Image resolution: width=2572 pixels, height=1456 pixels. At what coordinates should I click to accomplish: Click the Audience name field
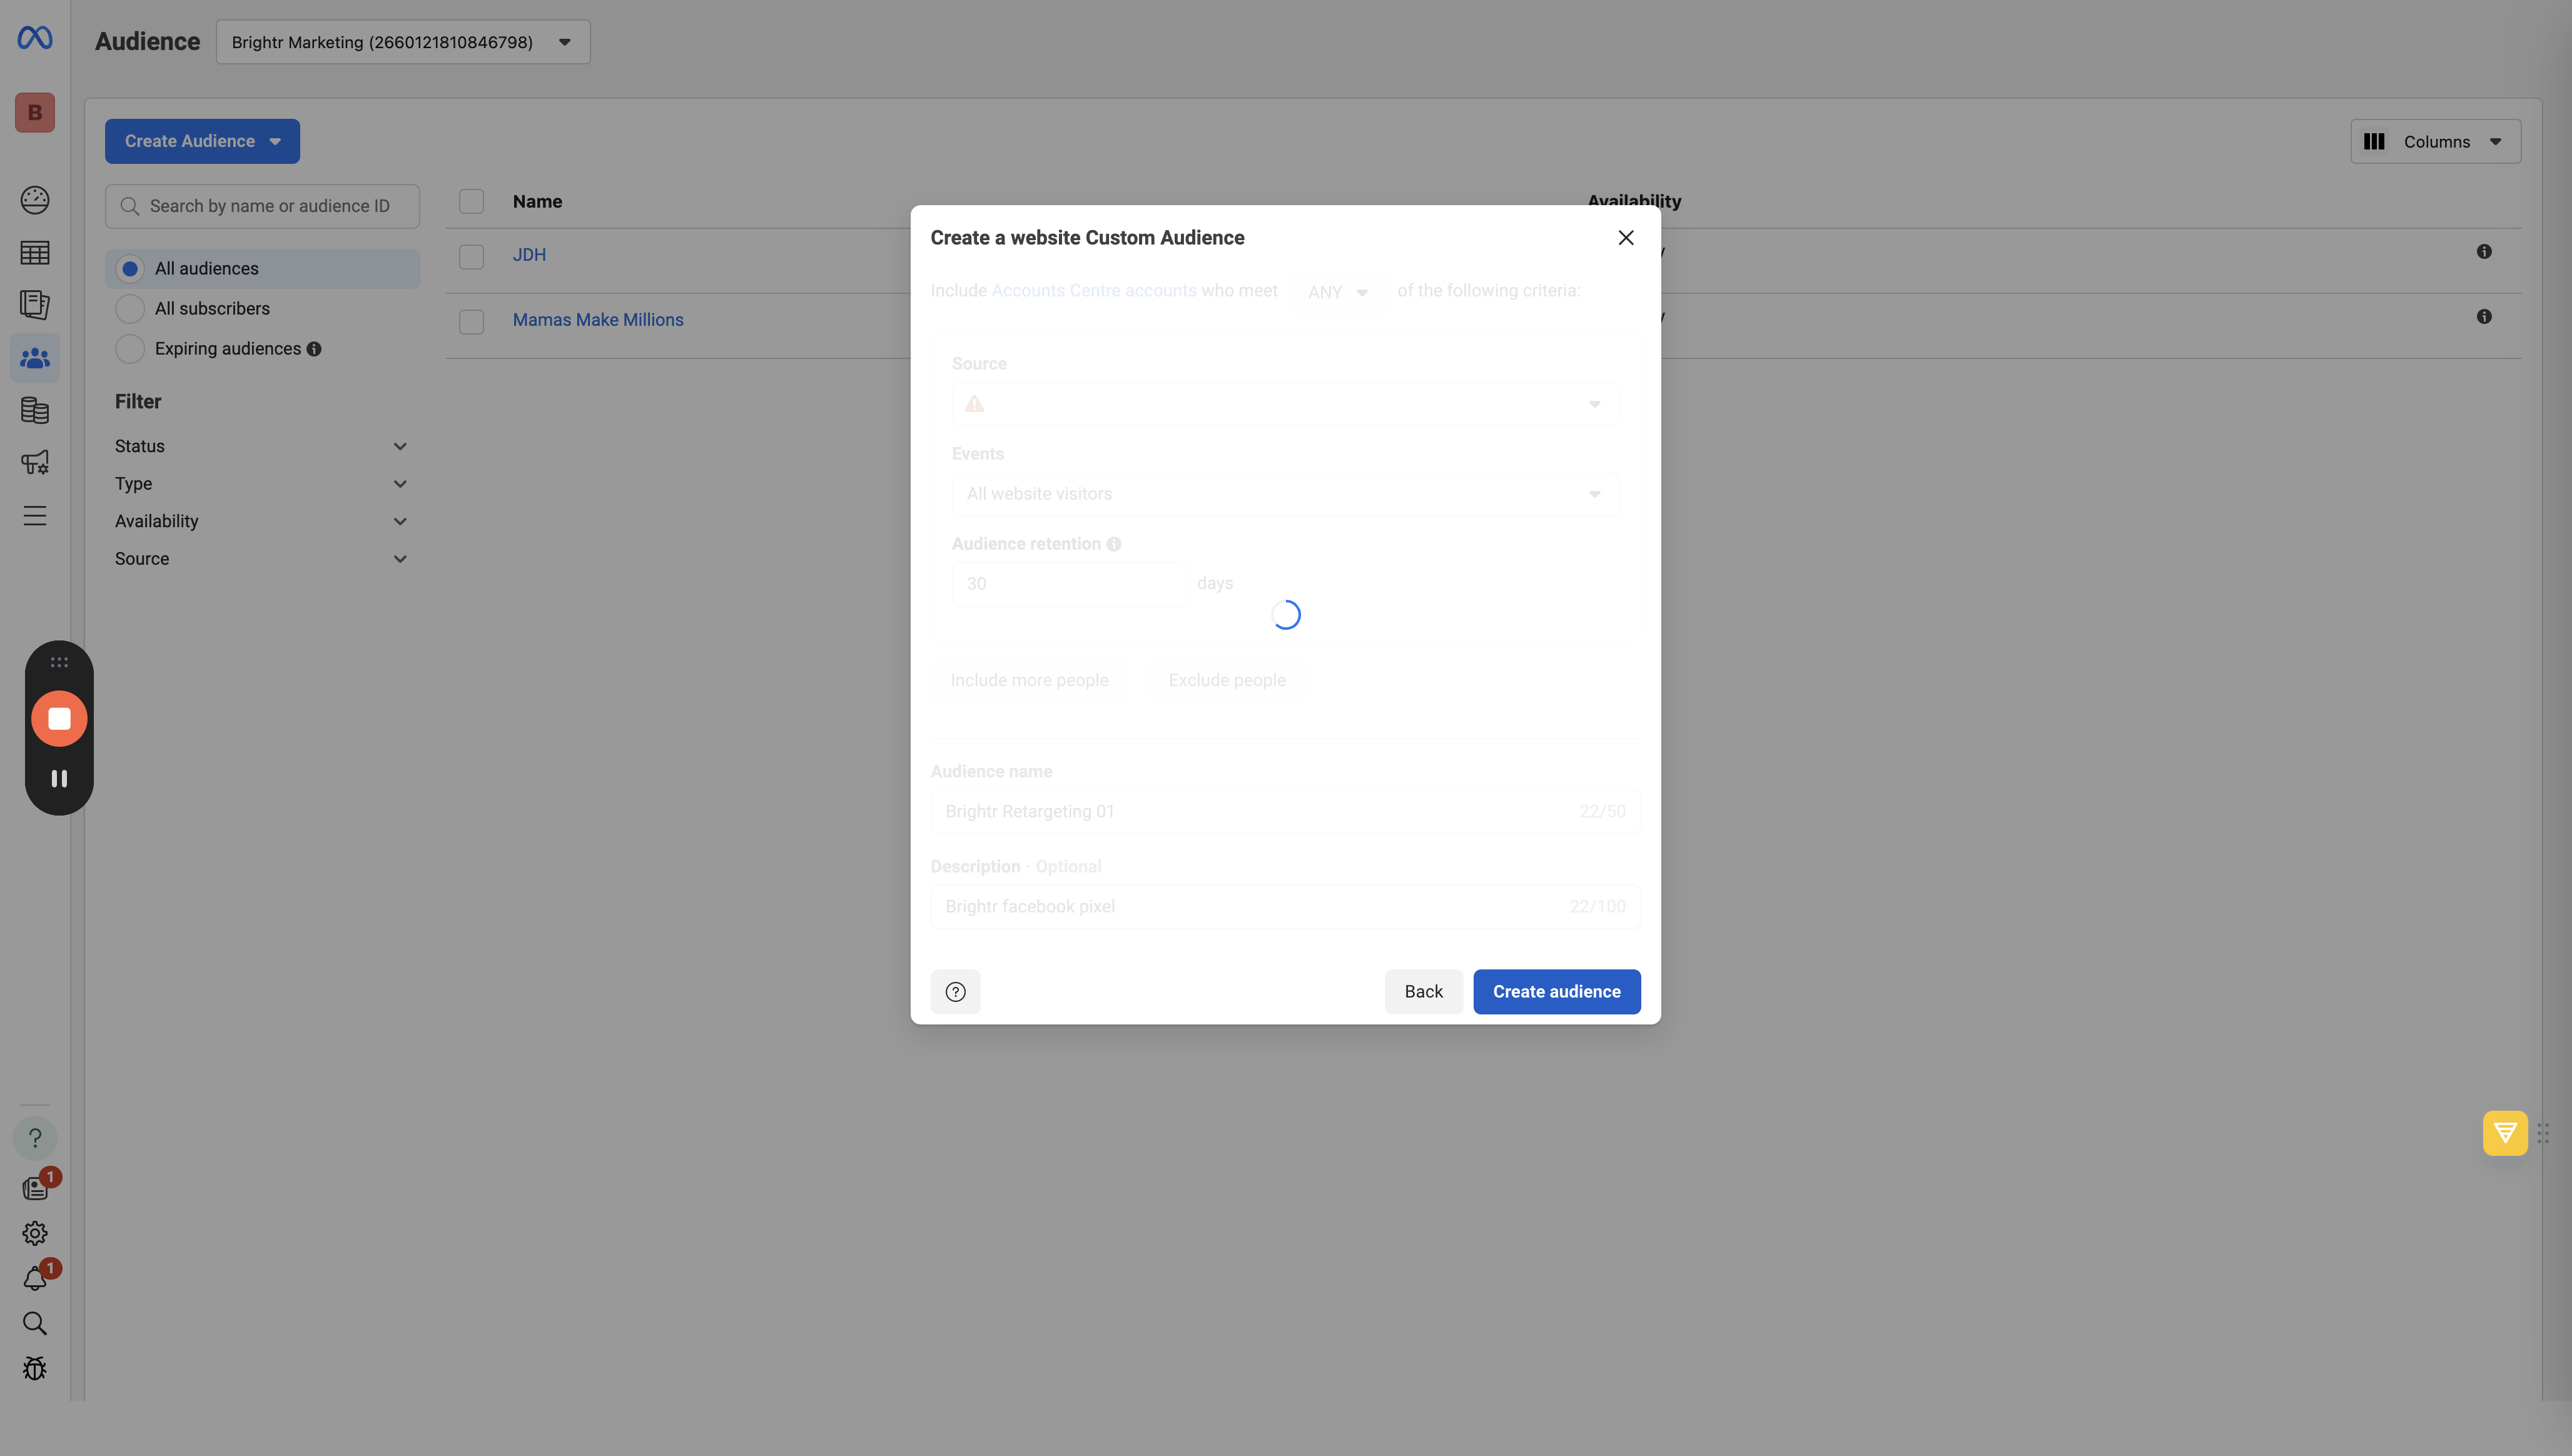(1285, 812)
